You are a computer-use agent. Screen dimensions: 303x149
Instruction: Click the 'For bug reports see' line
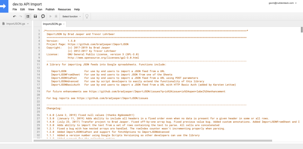97,98
